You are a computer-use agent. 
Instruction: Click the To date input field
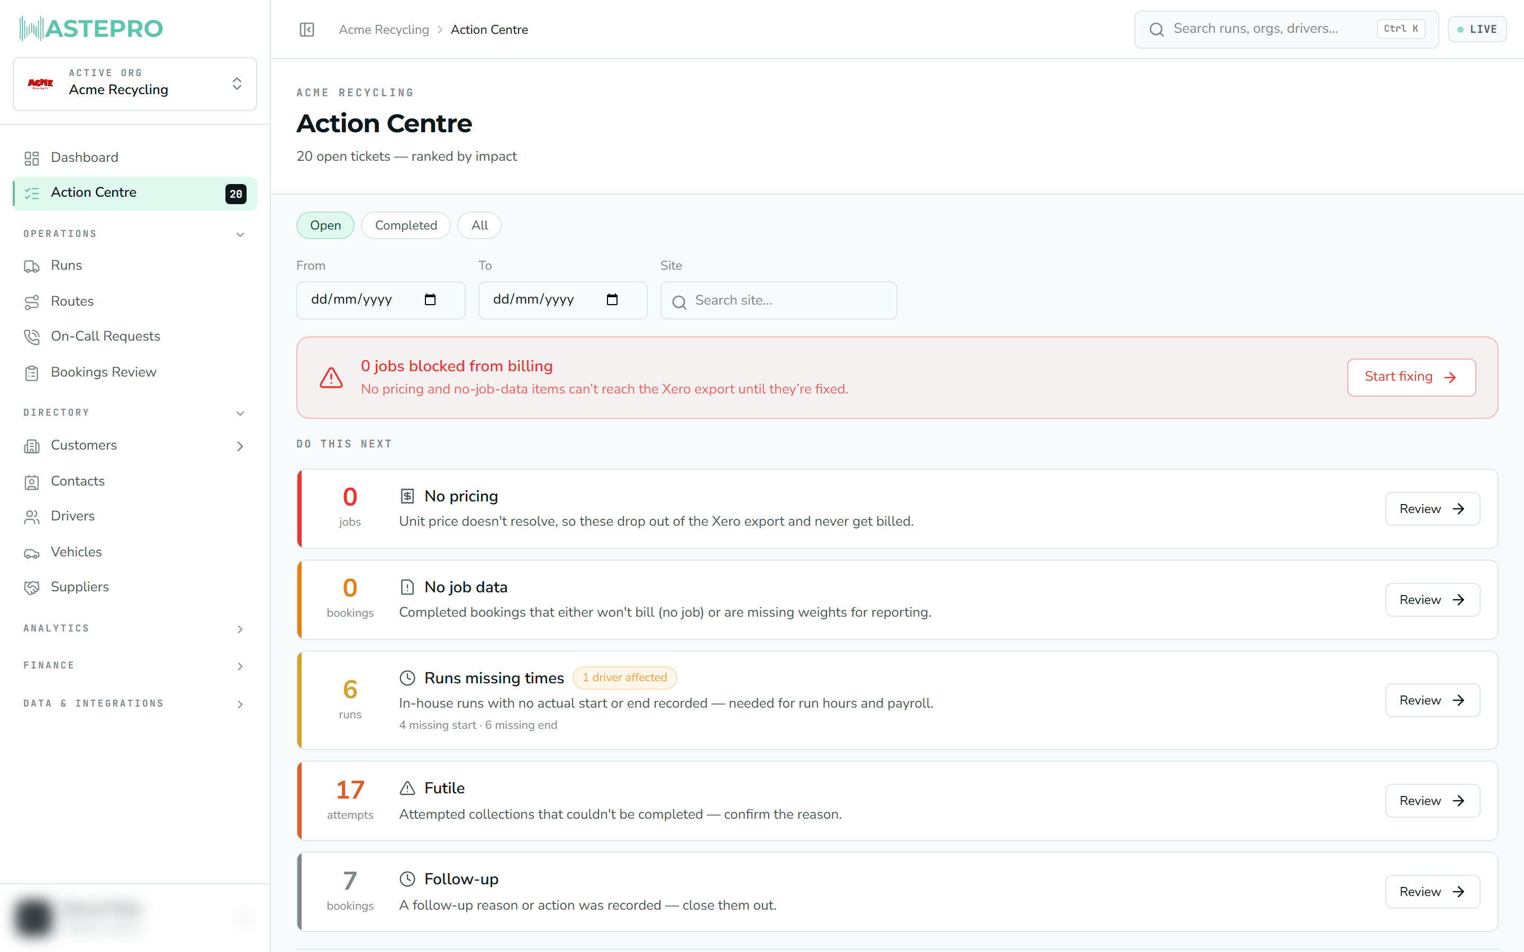point(563,300)
